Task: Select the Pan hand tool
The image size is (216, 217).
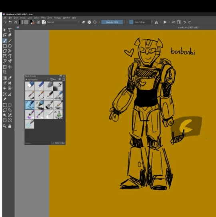Action: coord(10,126)
